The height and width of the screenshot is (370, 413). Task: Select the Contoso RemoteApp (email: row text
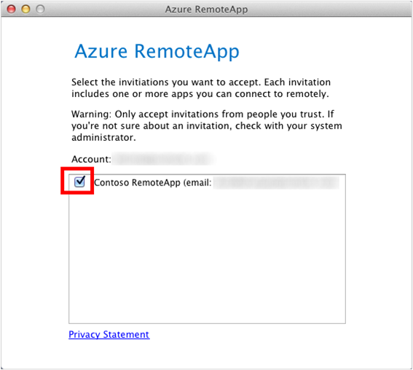click(x=153, y=182)
